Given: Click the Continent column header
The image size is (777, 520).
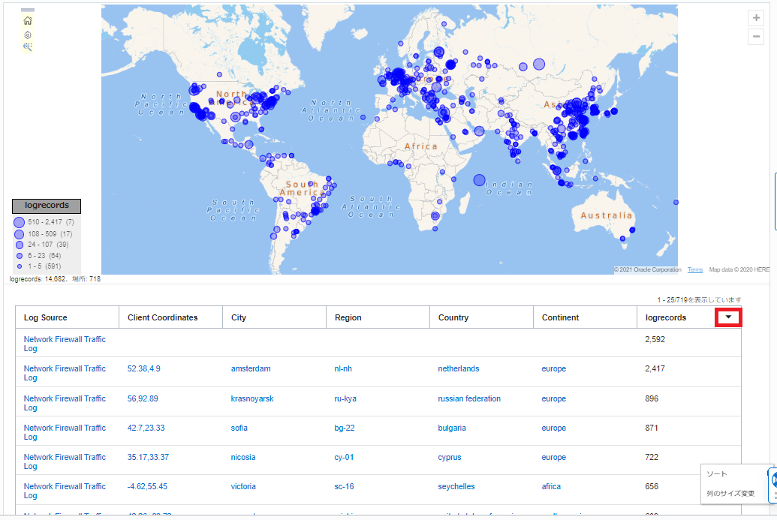Looking at the screenshot, I should (560, 318).
